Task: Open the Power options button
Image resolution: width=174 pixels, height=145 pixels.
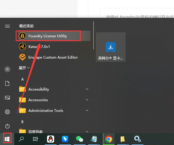Action: pyautogui.click(x=7, y=126)
